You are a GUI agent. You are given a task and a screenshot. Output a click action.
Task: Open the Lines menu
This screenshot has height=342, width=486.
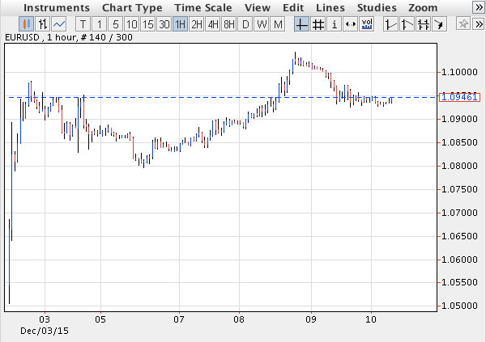coord(330,8)
